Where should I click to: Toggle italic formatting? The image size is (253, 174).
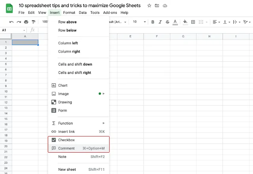tap(160, 22)
